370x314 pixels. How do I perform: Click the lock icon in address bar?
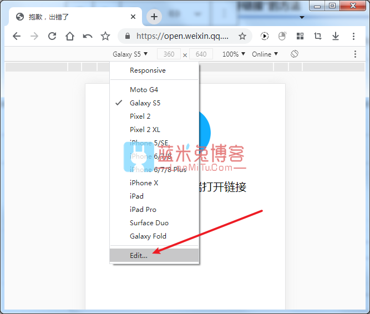point(128,36)
